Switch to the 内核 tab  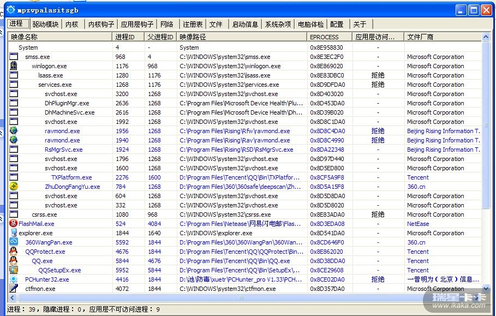(72, 24)
